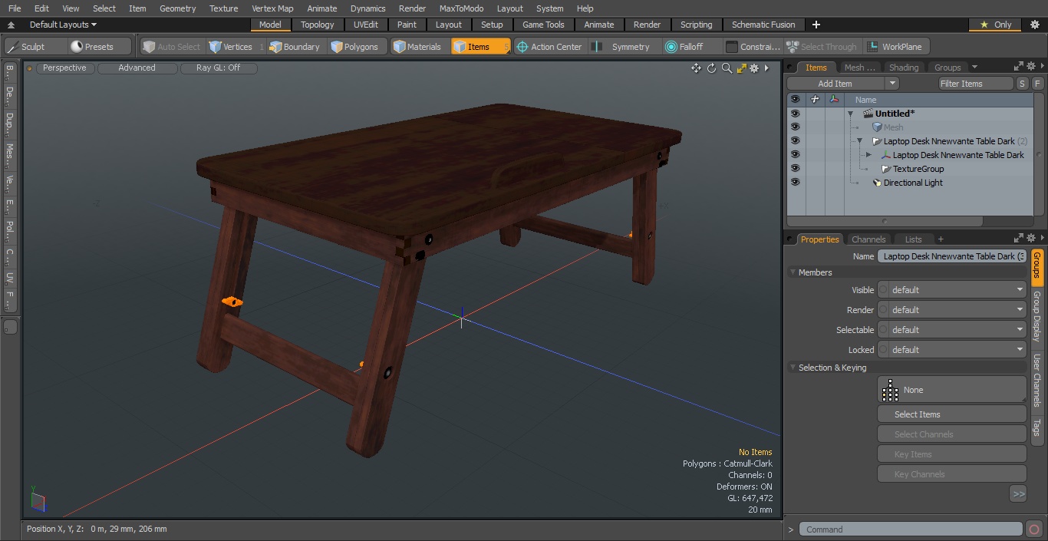Viewport: 1048px width, 541px height.
Task: Toggle visibility of Mesh item
Action: tap(795, 127)
